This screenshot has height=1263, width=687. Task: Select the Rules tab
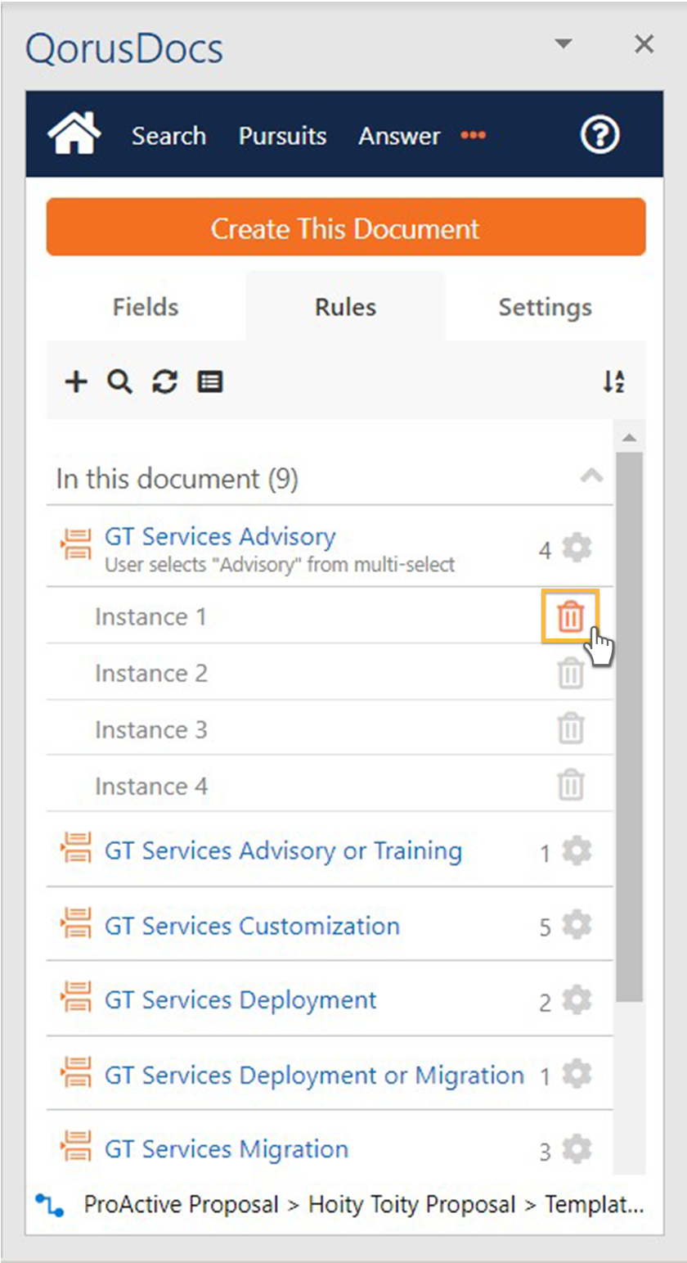point(345,307)
